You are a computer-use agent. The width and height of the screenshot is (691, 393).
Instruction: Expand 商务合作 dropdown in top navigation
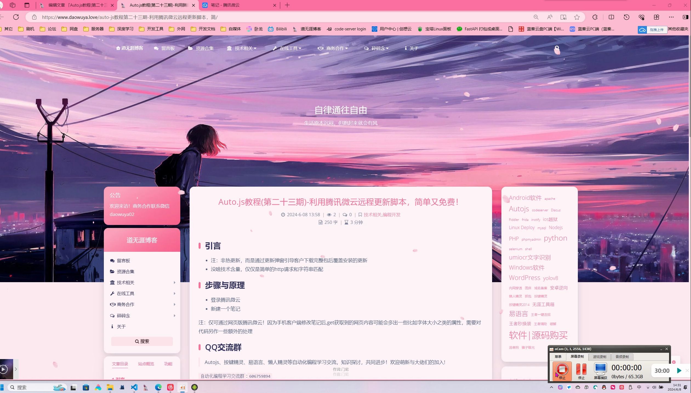pos(333,48)
